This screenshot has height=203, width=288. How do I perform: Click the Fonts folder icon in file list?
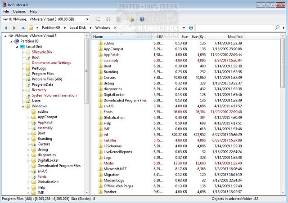pos(100,112)
